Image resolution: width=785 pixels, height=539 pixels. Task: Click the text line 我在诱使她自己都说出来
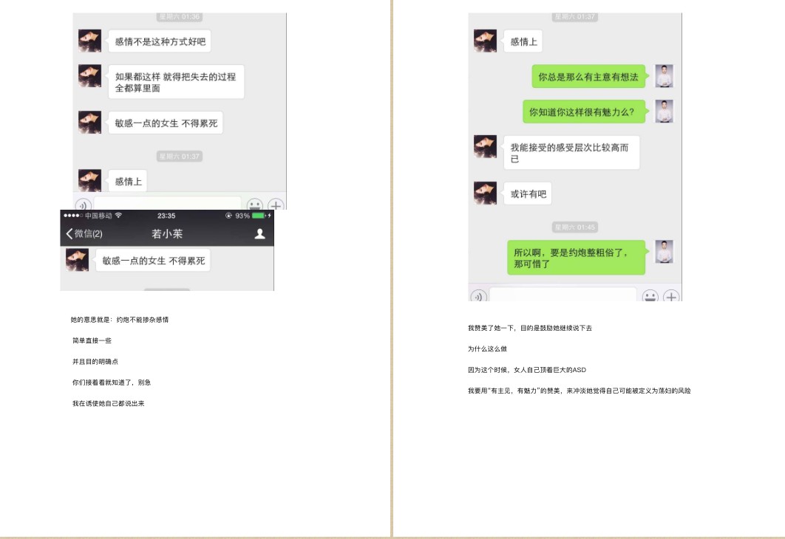[108, 403]
